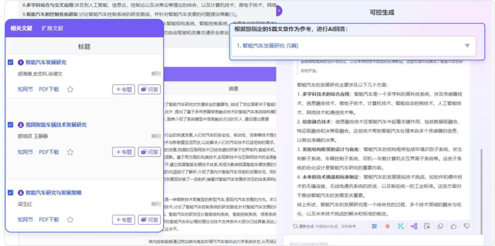Click the thumbs-up icon under the AI answer
Screen dimensions: 495x246
454,226
